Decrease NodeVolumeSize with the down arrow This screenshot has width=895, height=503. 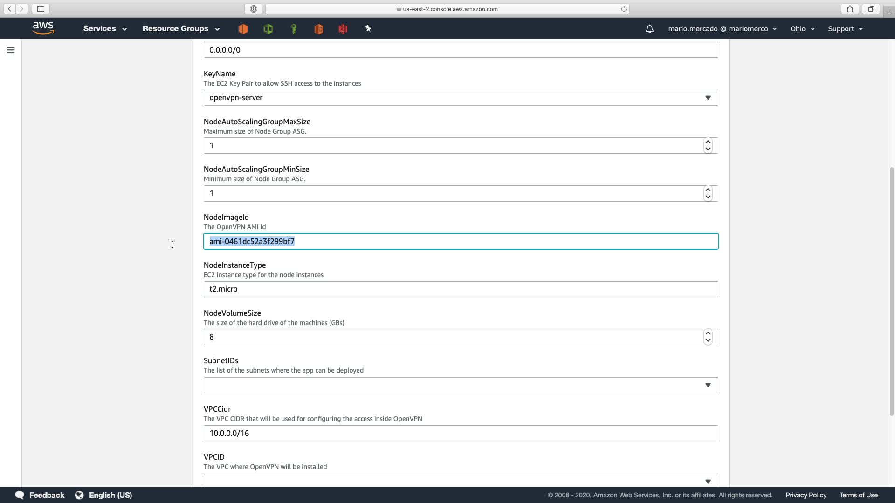[708, 340]
